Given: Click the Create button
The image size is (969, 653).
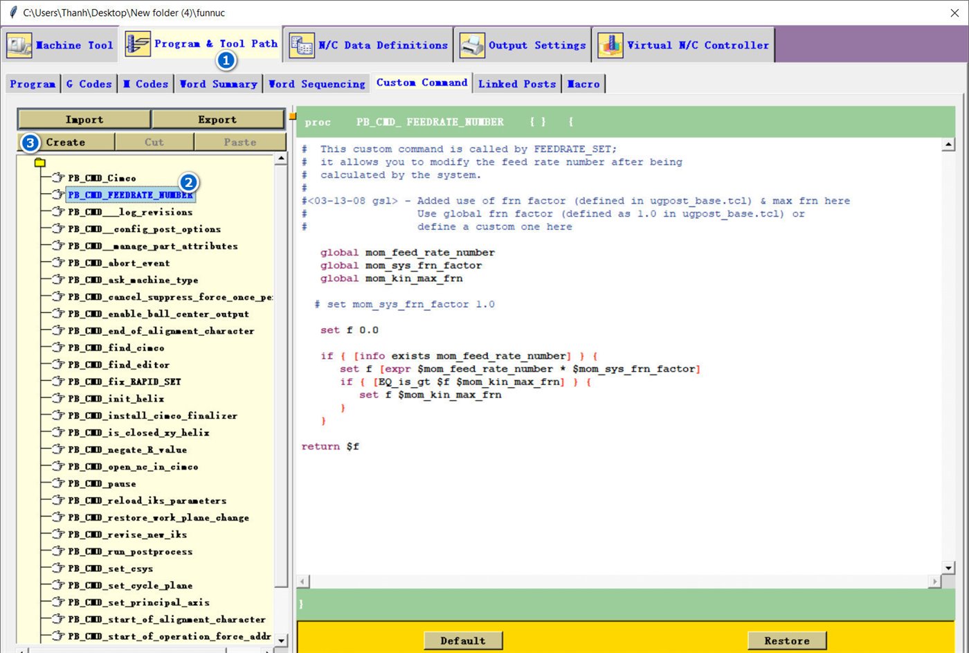Looking at the screenshot, I should (66, 142).
